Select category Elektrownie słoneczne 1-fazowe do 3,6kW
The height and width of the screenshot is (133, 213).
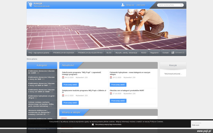42,72
